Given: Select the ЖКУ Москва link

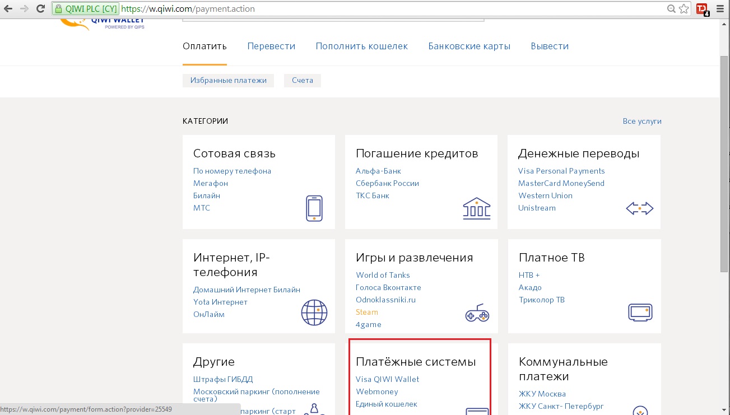Looking at the screenshot, I should (542, 394).
